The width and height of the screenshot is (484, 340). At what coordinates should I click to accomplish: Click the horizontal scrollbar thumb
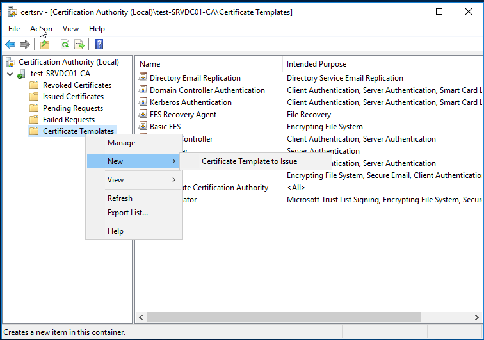pos(284,317)
